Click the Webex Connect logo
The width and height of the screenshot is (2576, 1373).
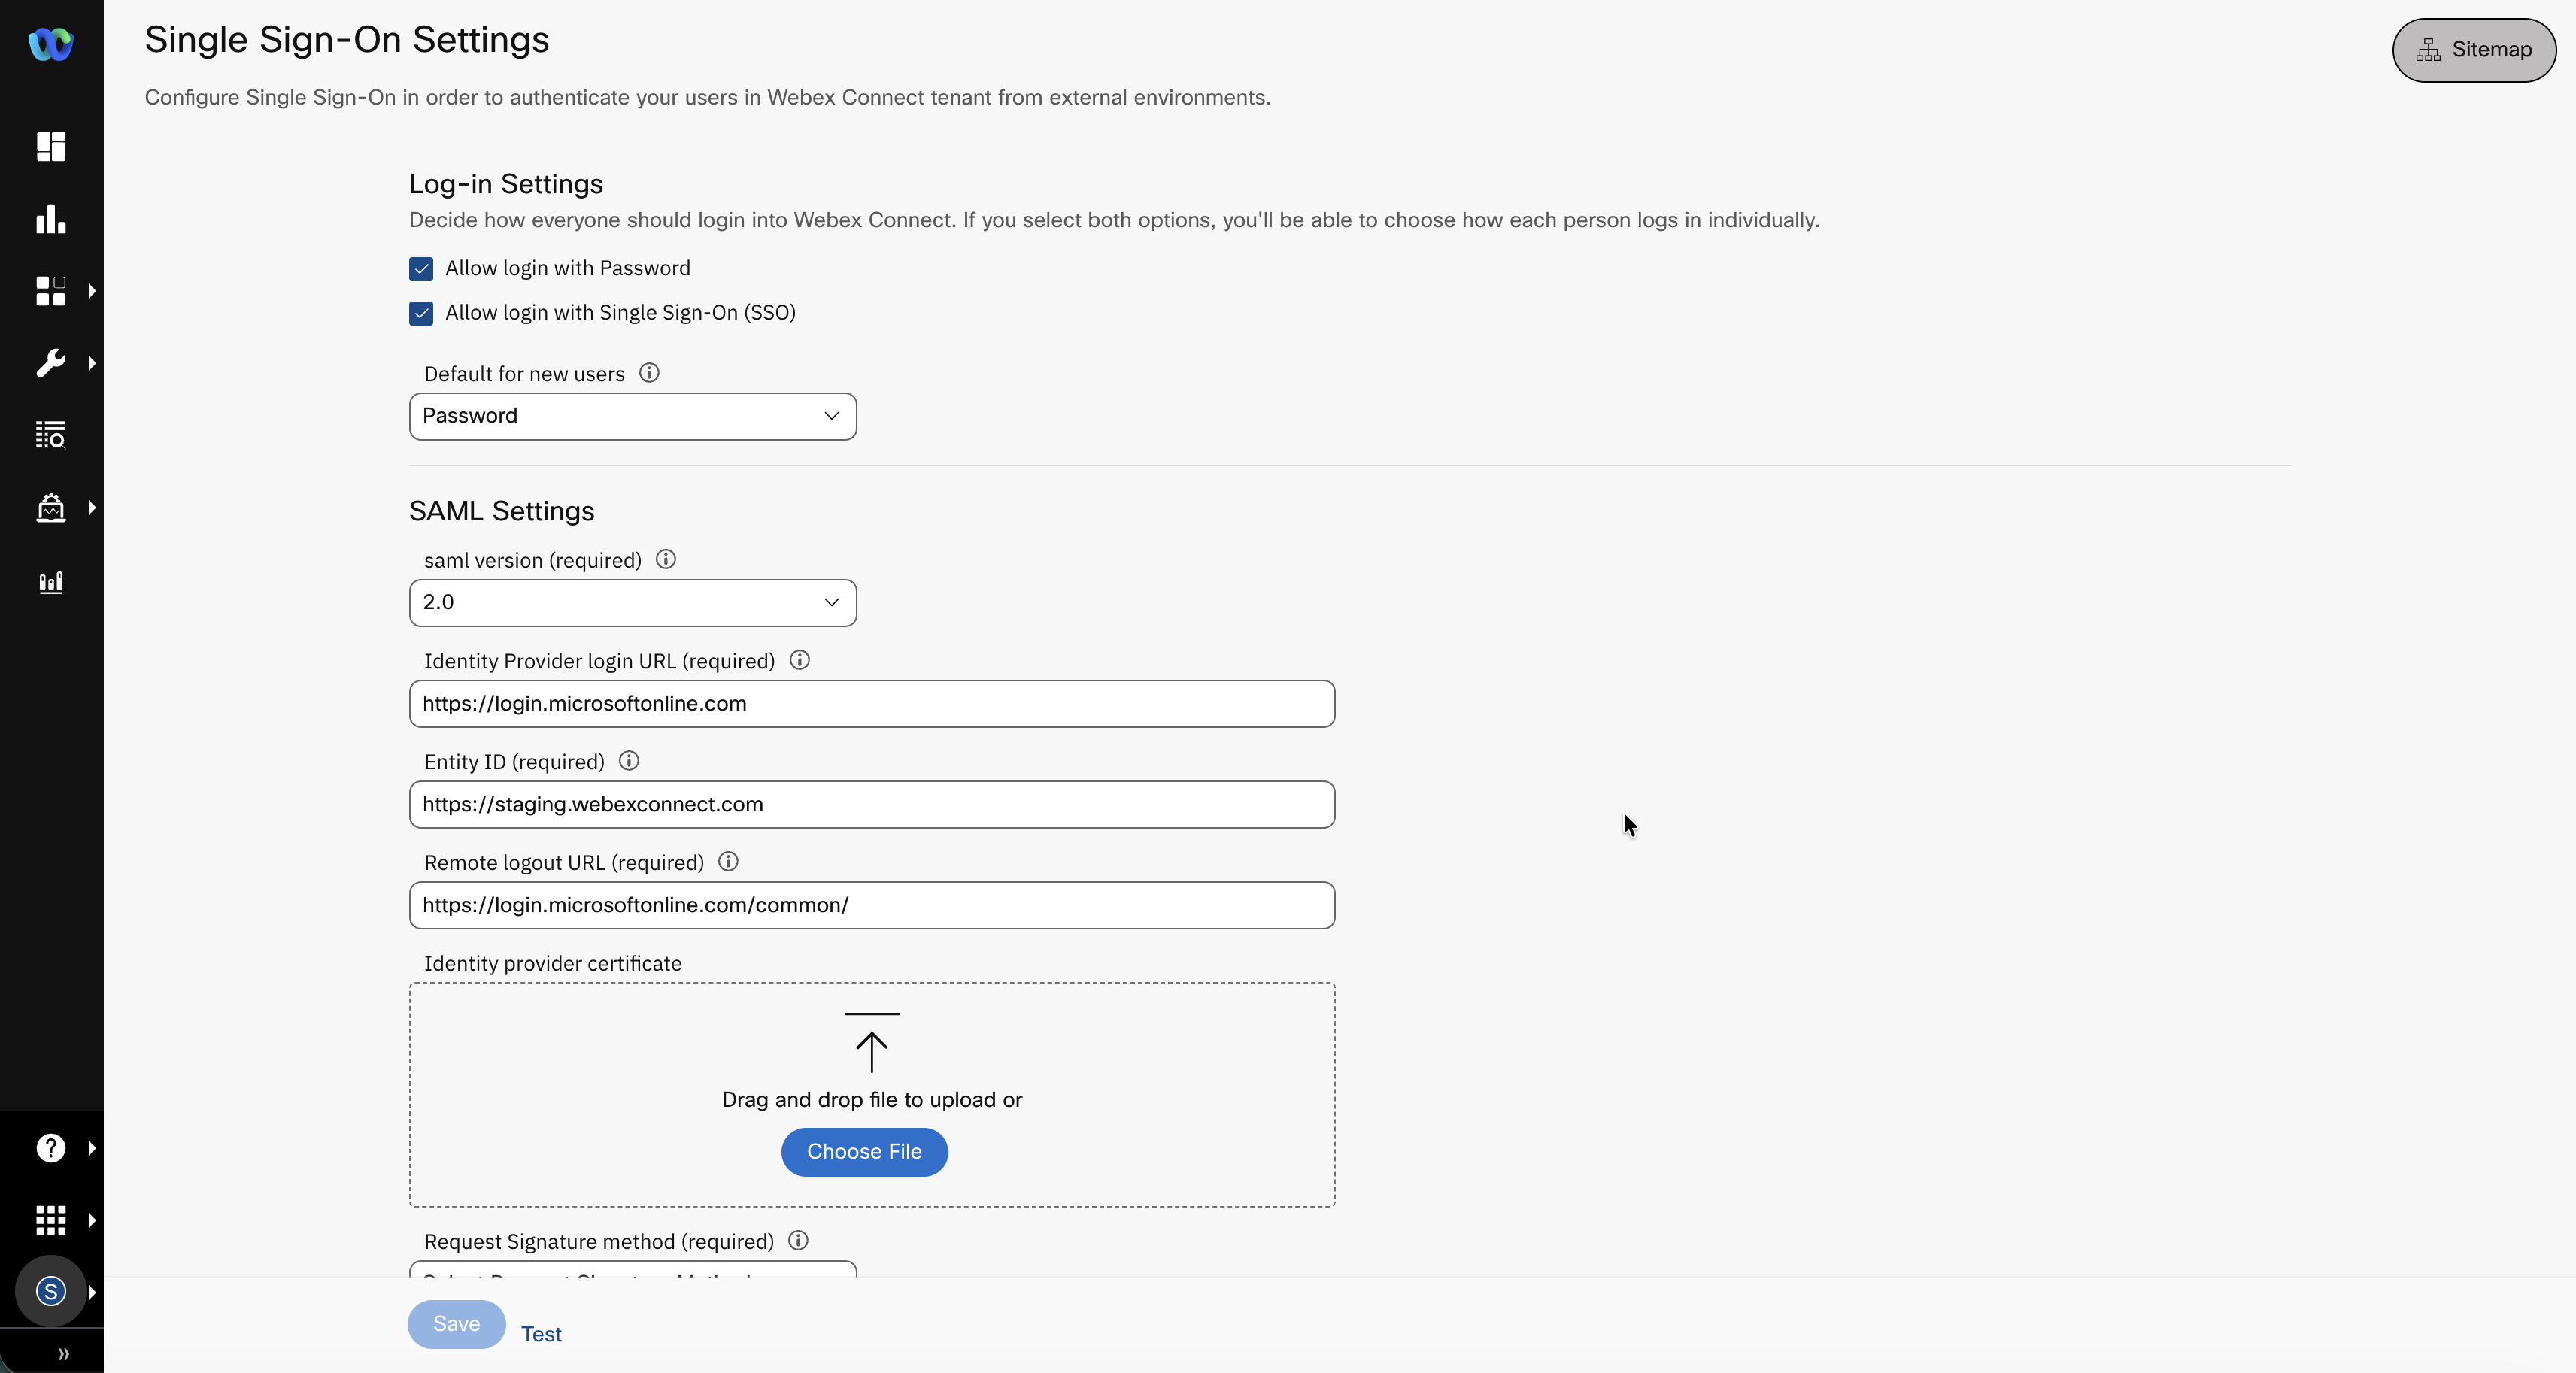click(51, 44)
